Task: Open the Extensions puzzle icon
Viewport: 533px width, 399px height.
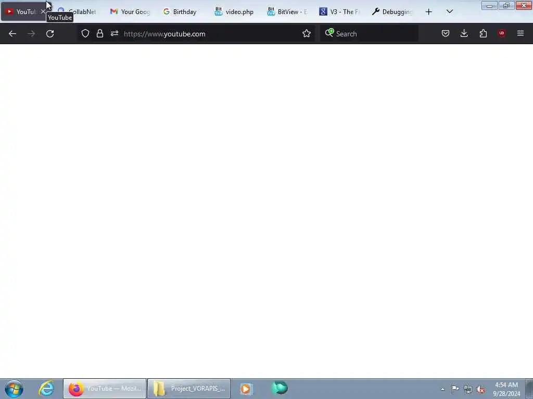Action: click(483, 33)
